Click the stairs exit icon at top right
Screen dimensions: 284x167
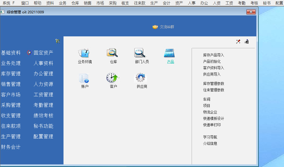click(x=246, y=42)
